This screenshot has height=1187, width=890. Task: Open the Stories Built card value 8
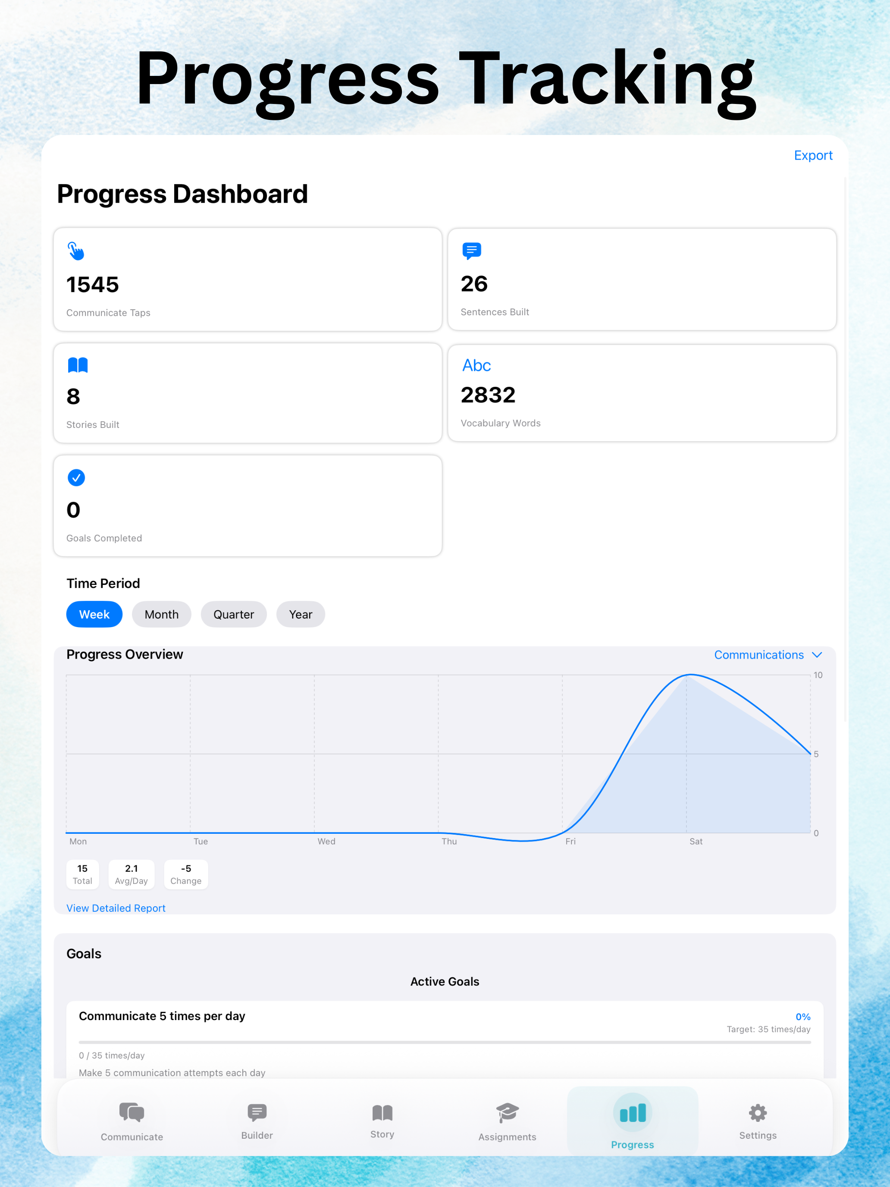(73, 396)
